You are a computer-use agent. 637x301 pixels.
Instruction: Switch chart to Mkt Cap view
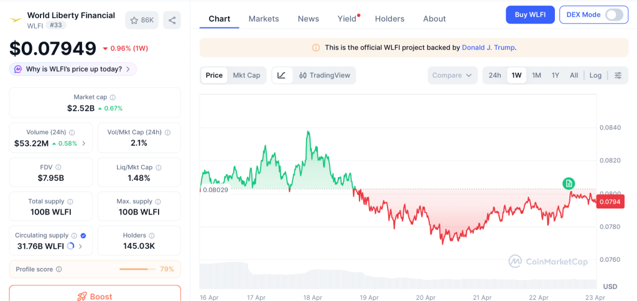tap(246, 75)
